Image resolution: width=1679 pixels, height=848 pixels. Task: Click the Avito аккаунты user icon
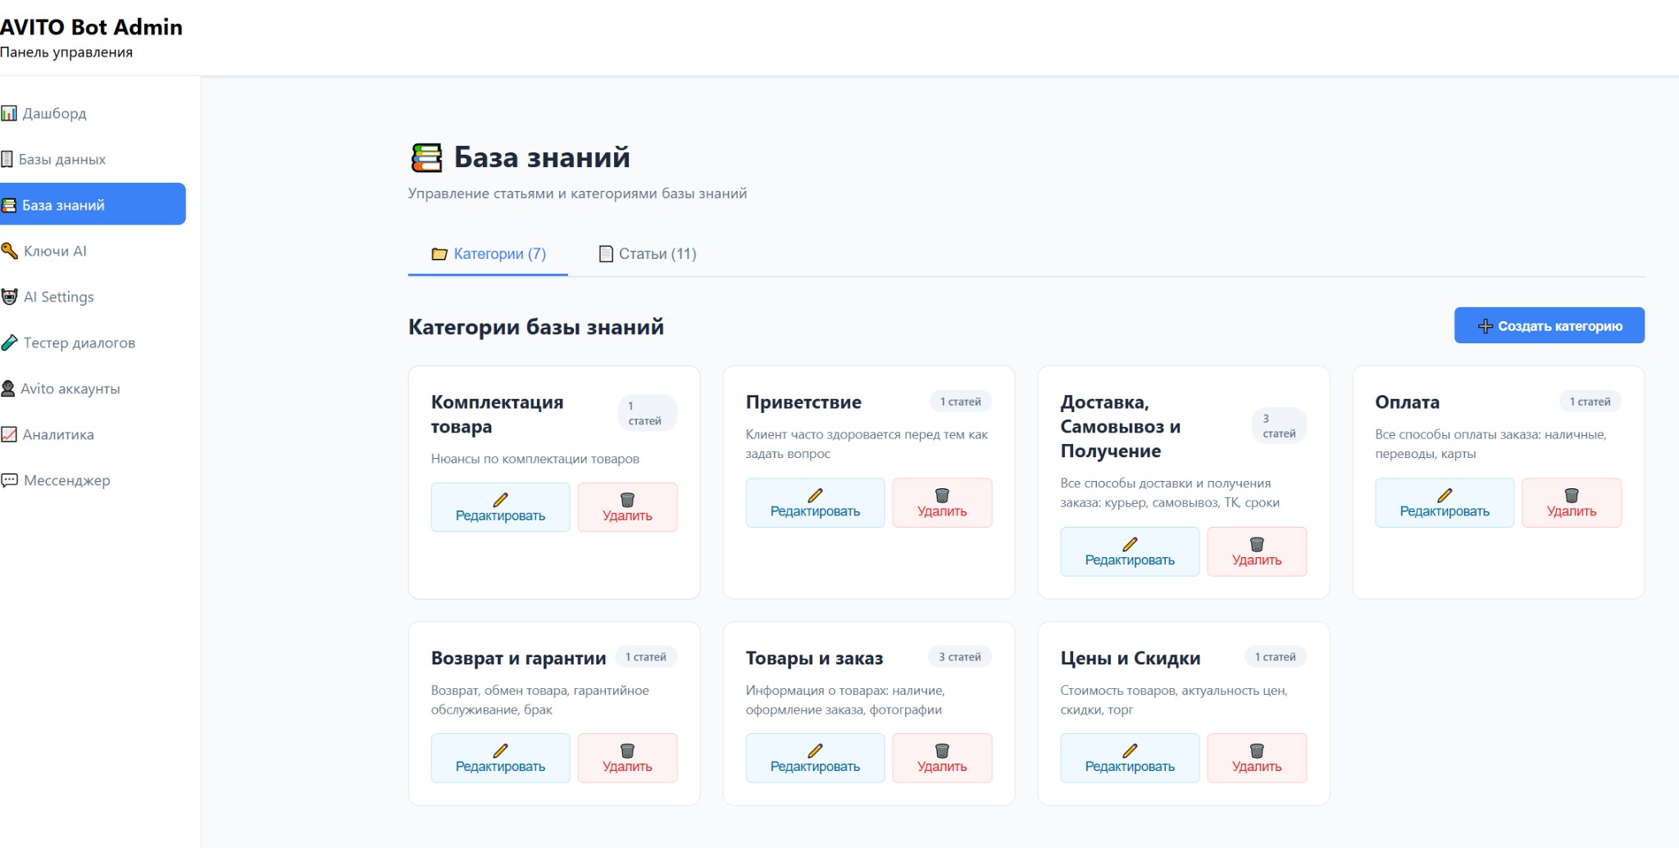8,388
